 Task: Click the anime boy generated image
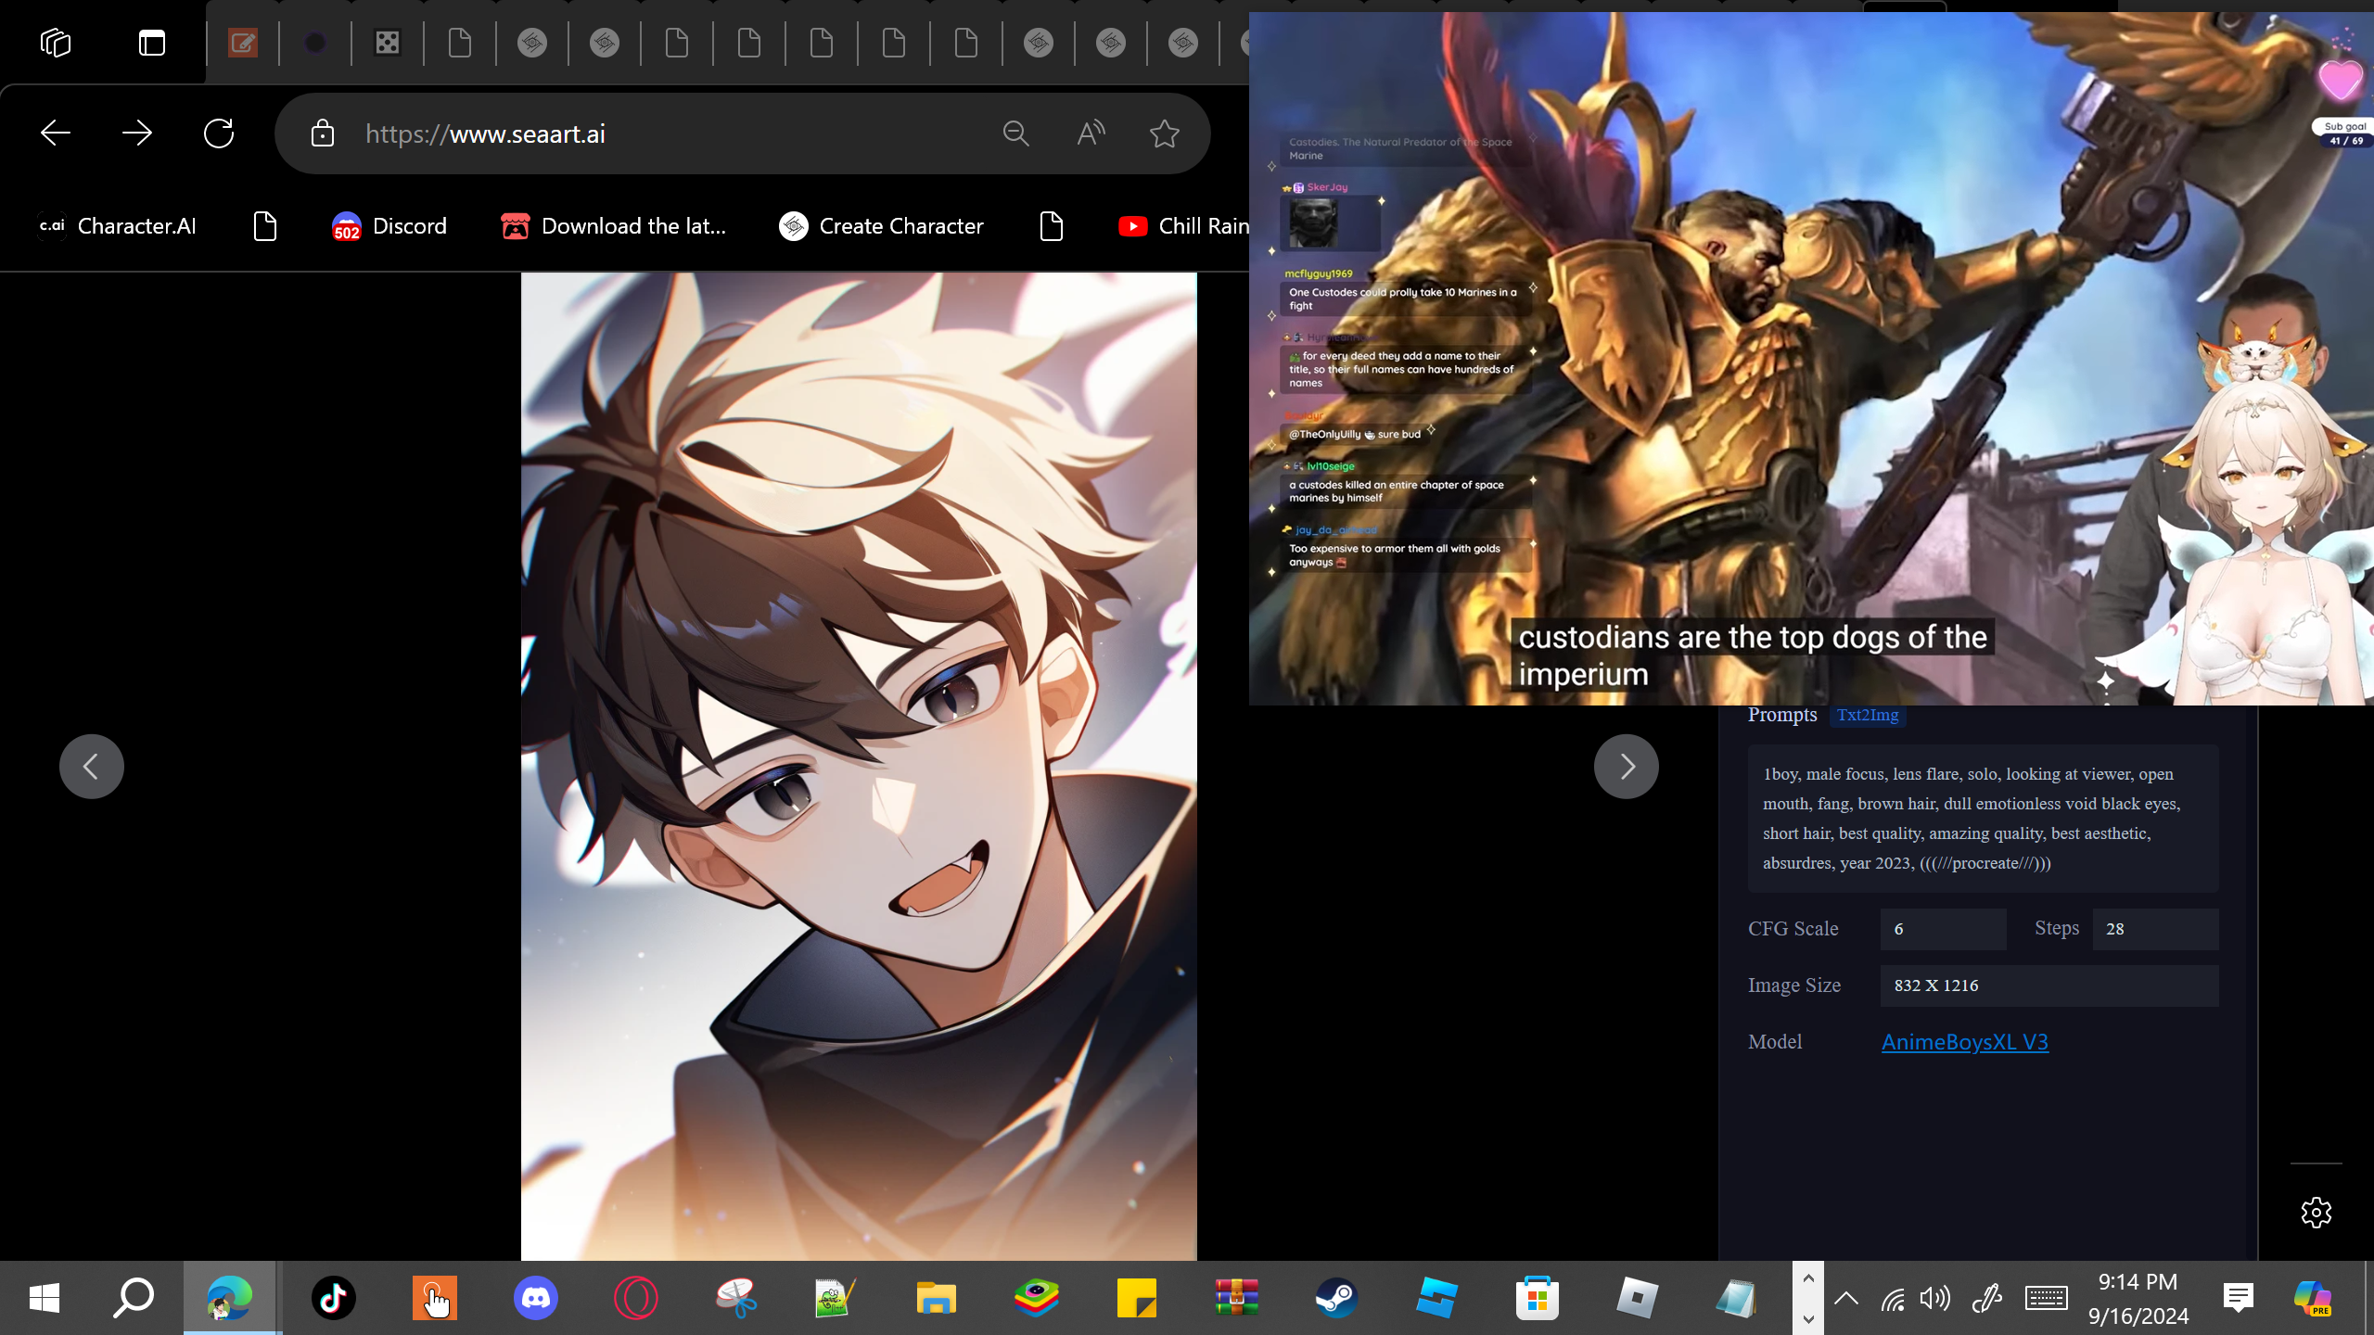pyautogui.click(x=859, y=766)
